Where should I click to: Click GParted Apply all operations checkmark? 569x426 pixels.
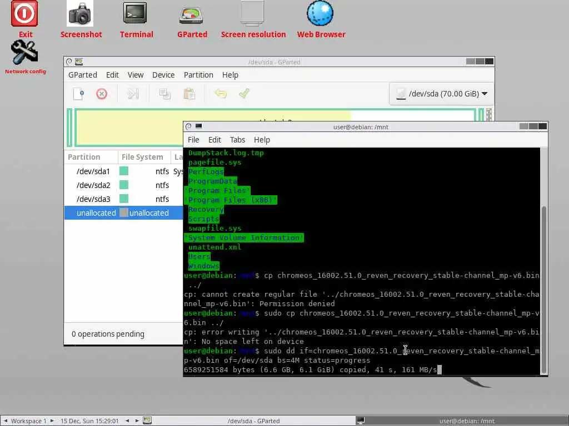pyautogui.click(x=244, y=93)
